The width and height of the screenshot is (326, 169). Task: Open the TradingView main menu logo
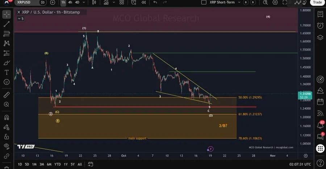coord(7,2)
